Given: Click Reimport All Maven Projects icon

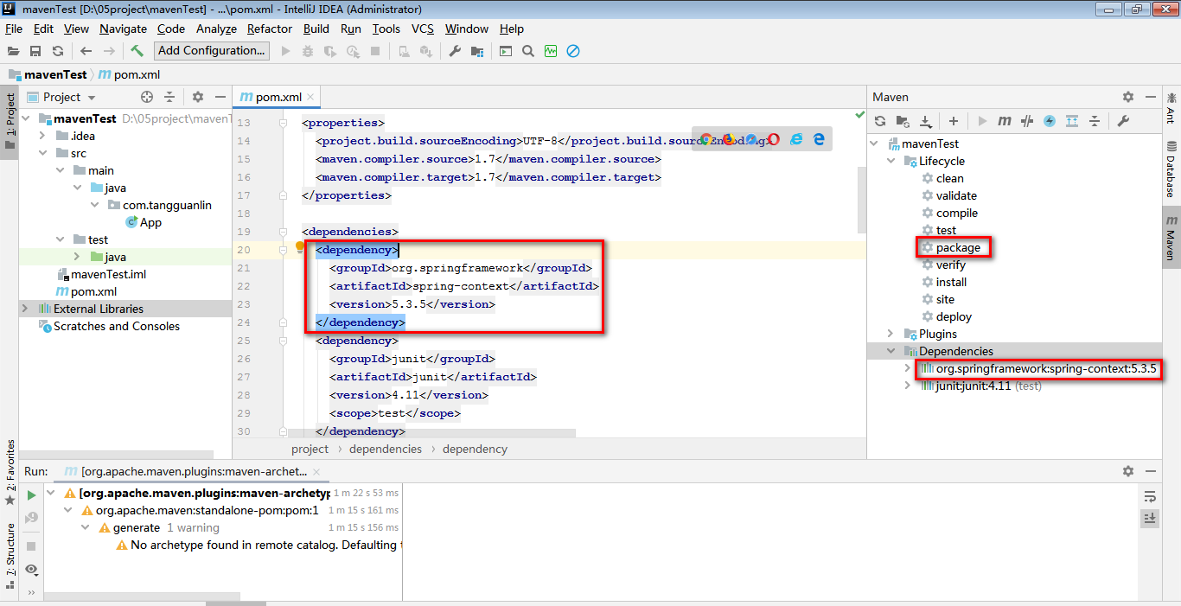Looking at the screenshot, I should [880, 121].
